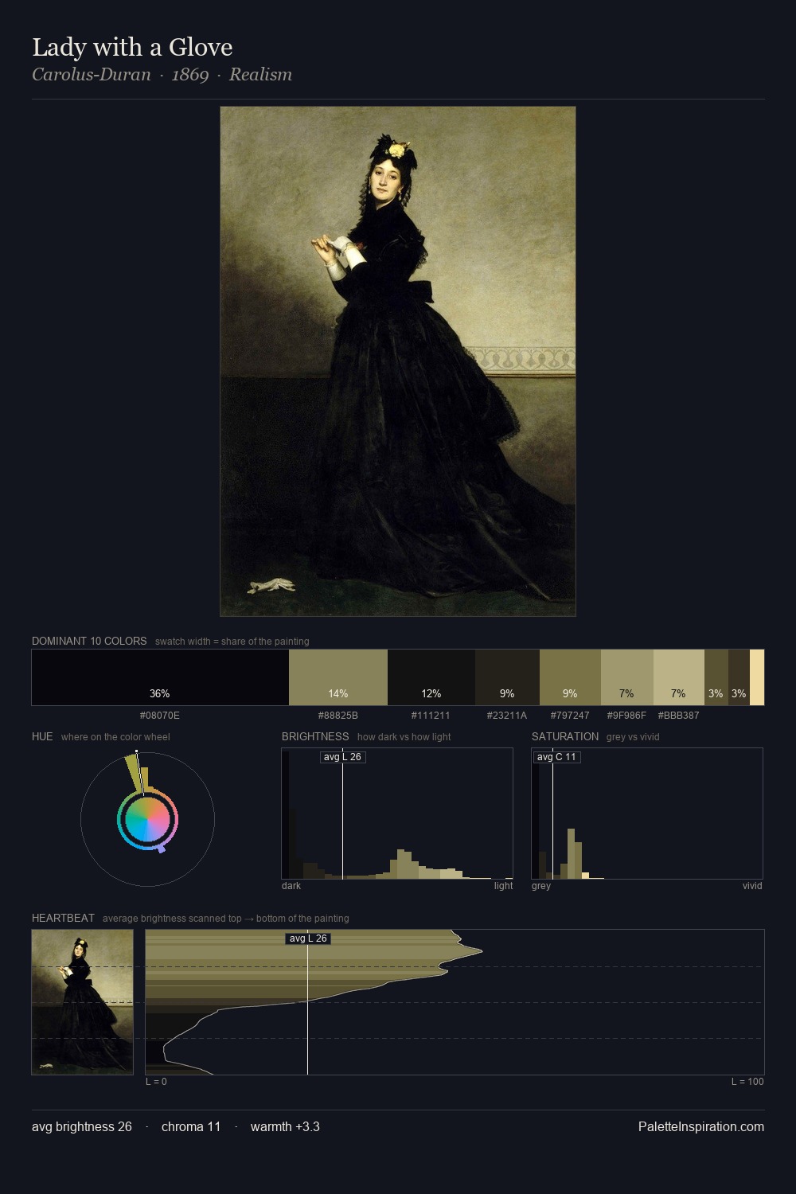Click the avg L 26 marker in Brightness chart
The height and width of the screenshot is (1194, 796).
click(342, 757)
